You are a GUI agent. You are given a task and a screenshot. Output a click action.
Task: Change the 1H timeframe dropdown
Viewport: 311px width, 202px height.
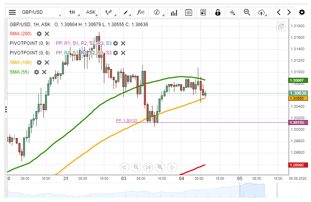click(x=73, y=12)
